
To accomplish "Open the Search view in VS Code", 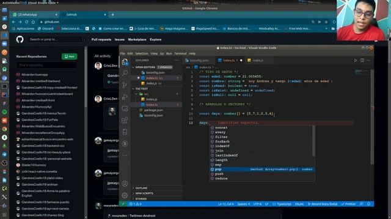I will coord(125,73).
